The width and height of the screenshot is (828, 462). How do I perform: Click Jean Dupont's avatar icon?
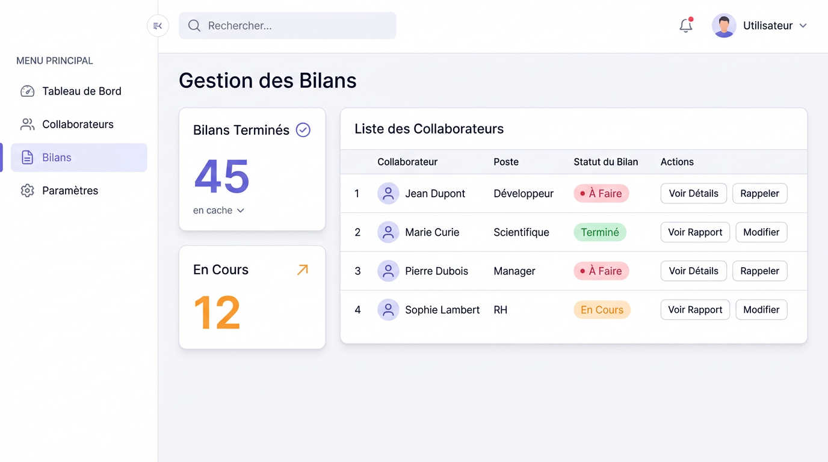388,194
